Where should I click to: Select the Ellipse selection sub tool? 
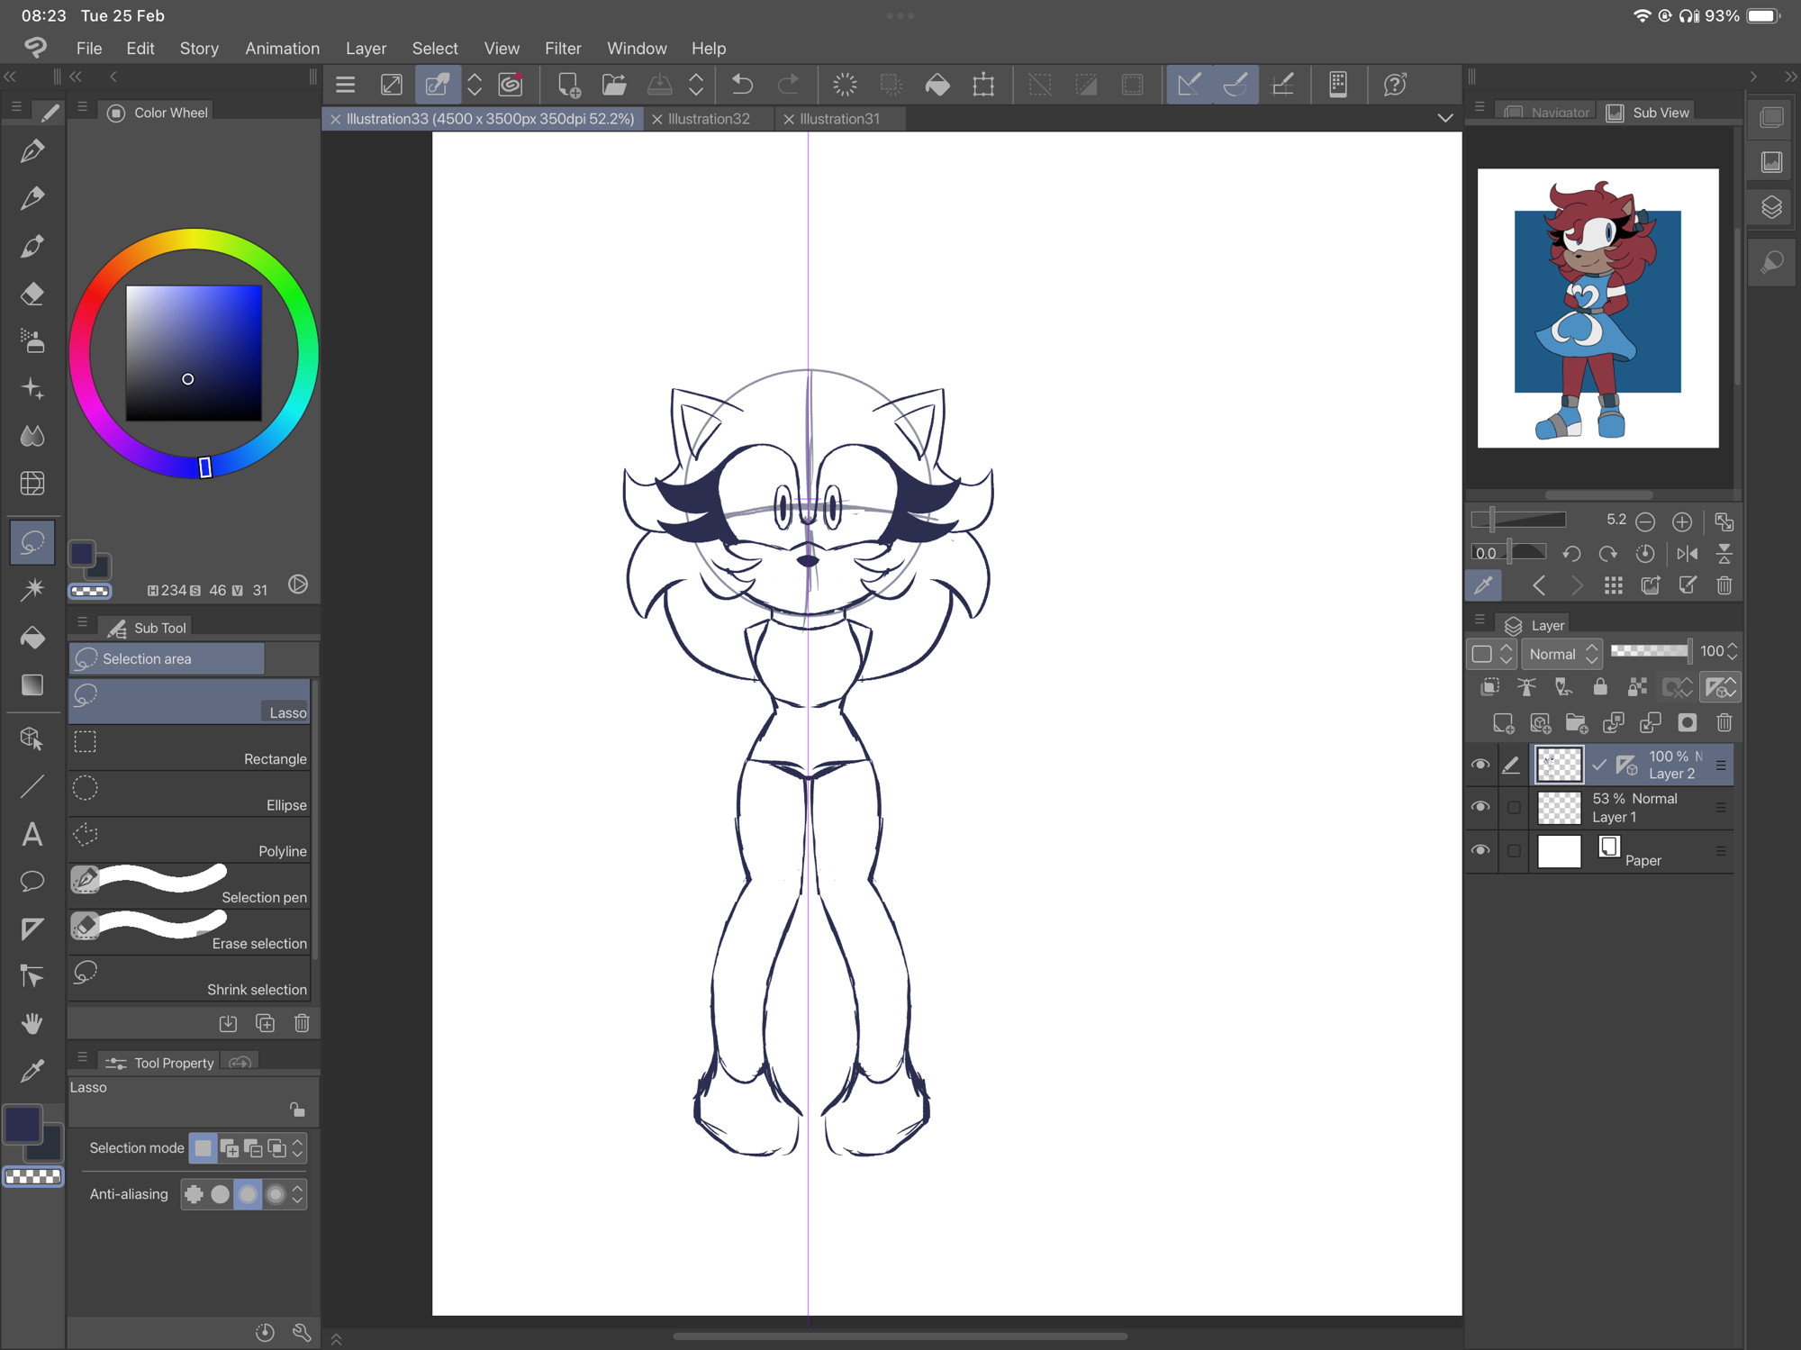pyautogui.click(x=190, y=794)
